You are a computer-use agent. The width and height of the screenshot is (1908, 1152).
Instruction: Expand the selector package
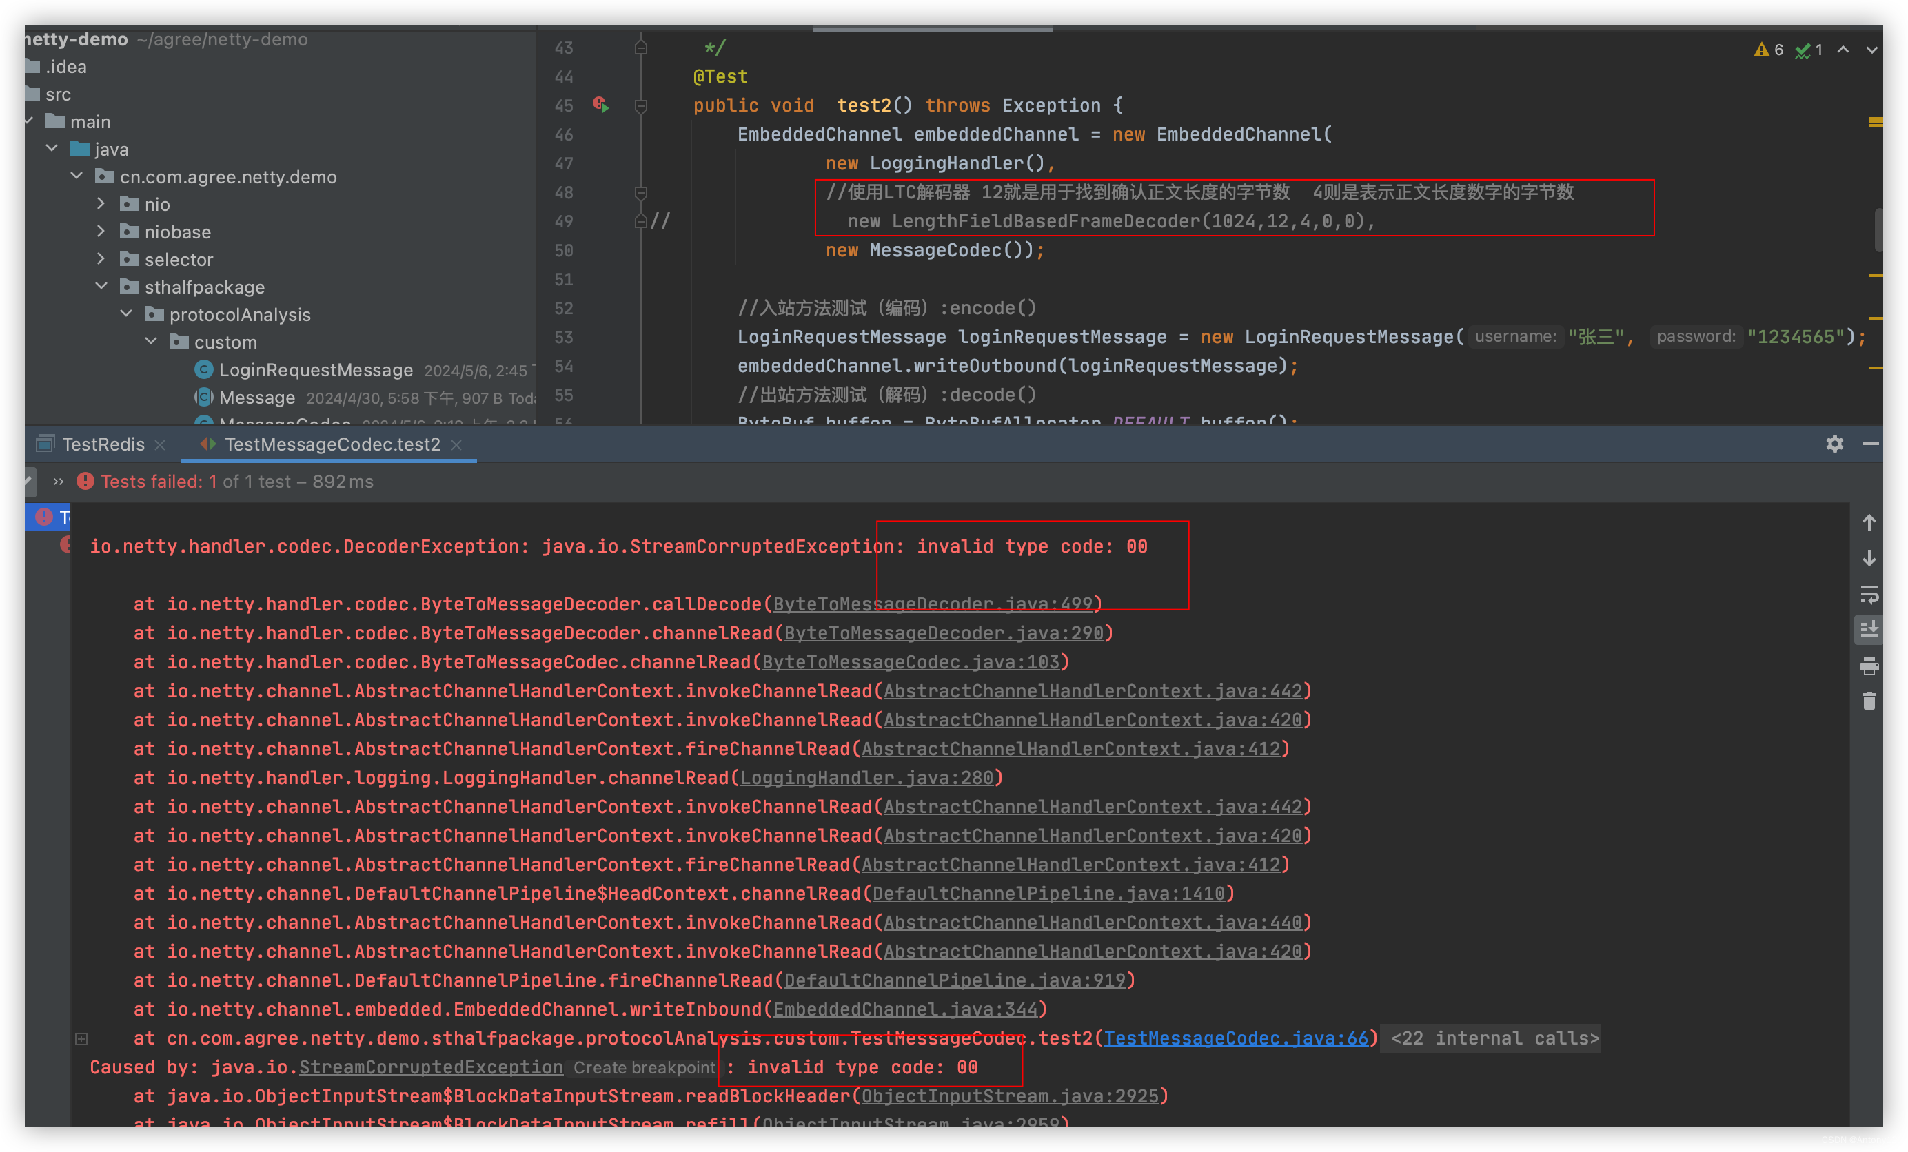pos(101,258)
